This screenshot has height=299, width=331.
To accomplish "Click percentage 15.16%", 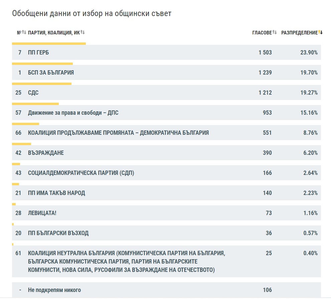I will (x=309, y=113).
